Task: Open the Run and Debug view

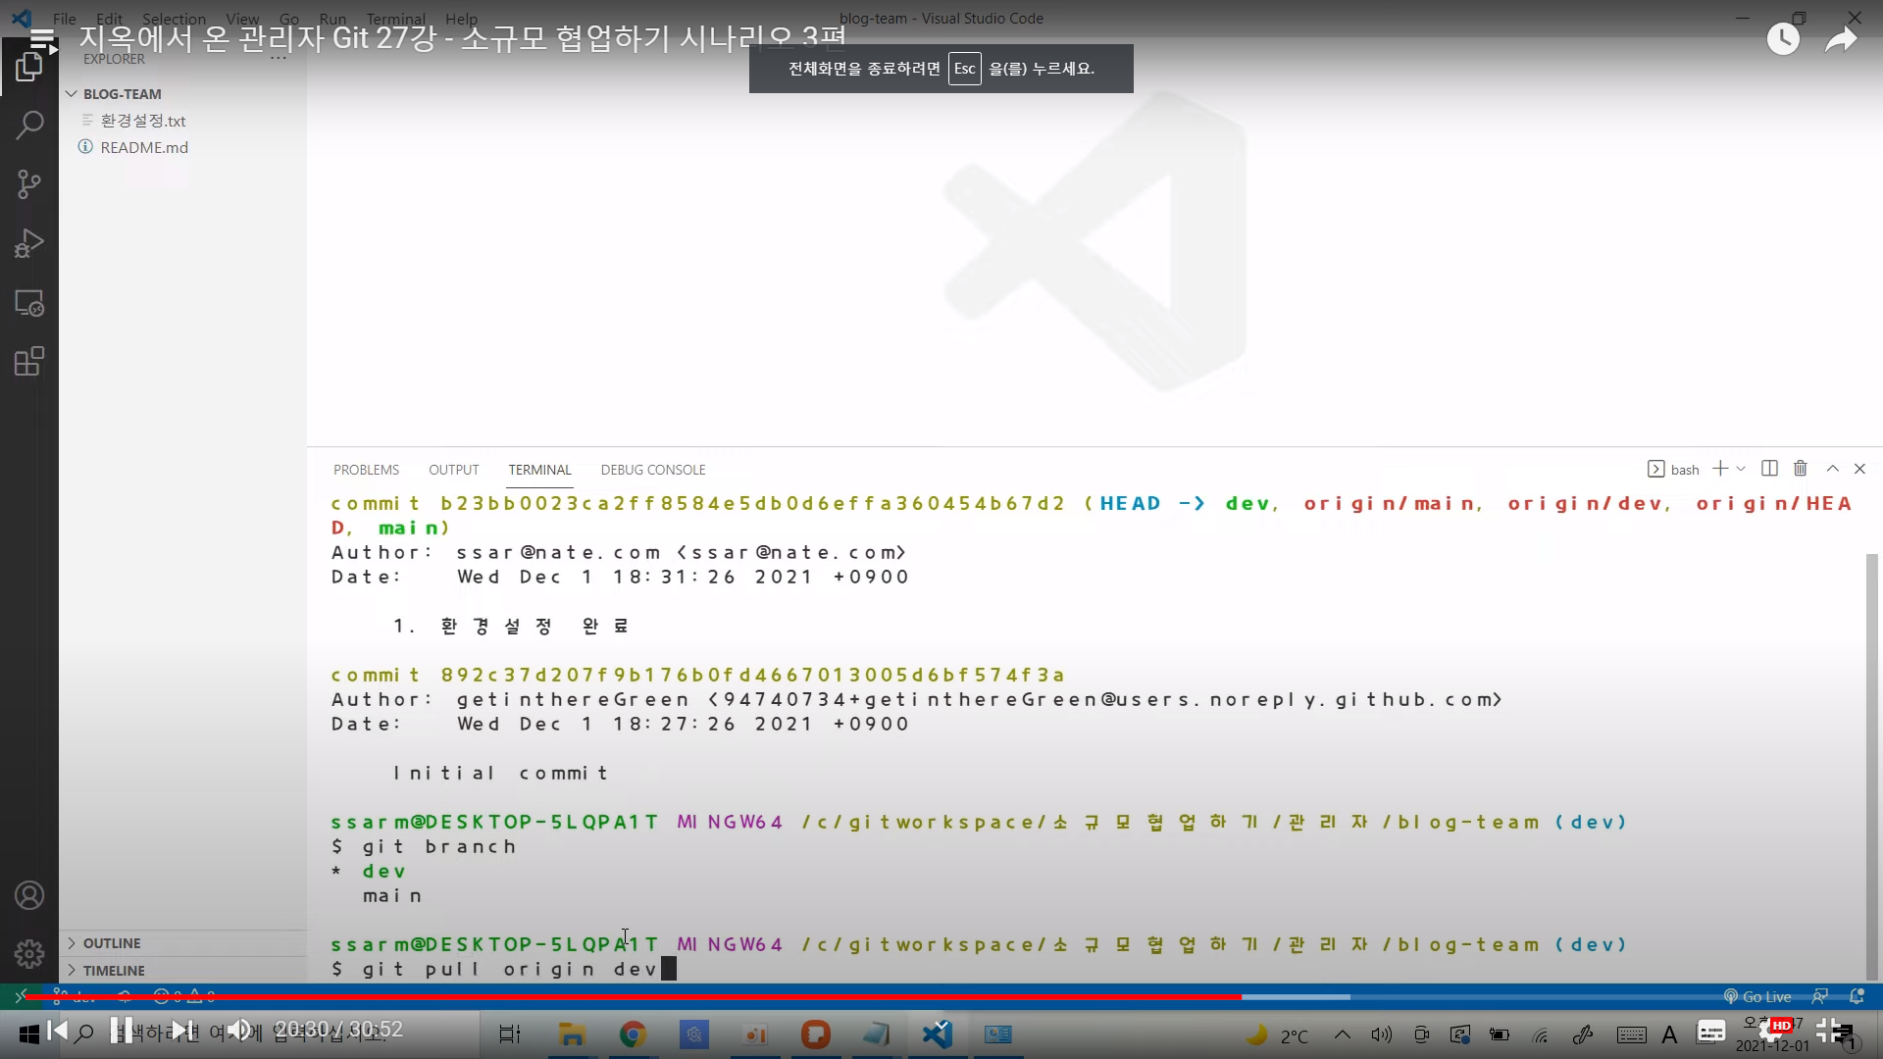Action: pyautogui.click(x=29, y=243)
